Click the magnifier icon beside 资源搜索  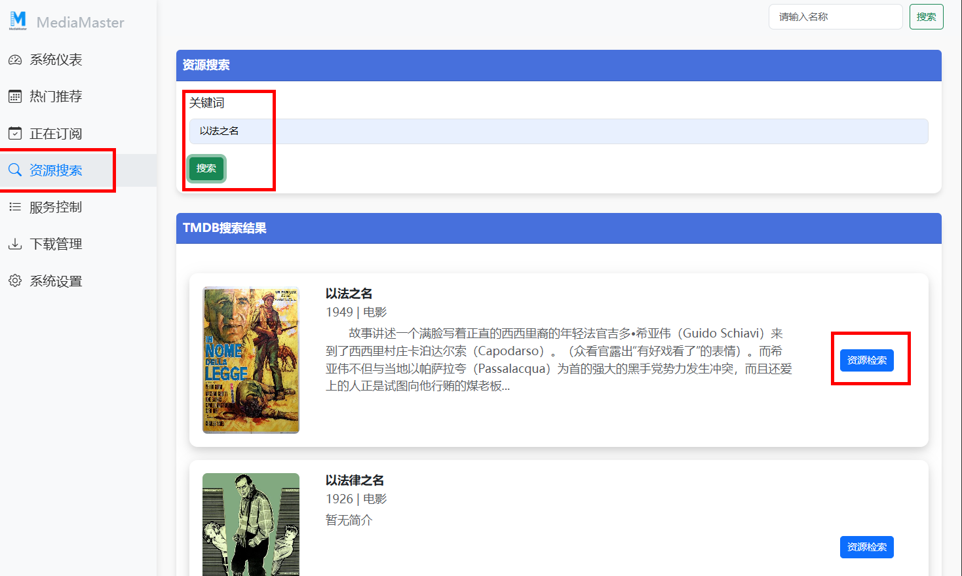pyautogui.click(x=15, y=170)
